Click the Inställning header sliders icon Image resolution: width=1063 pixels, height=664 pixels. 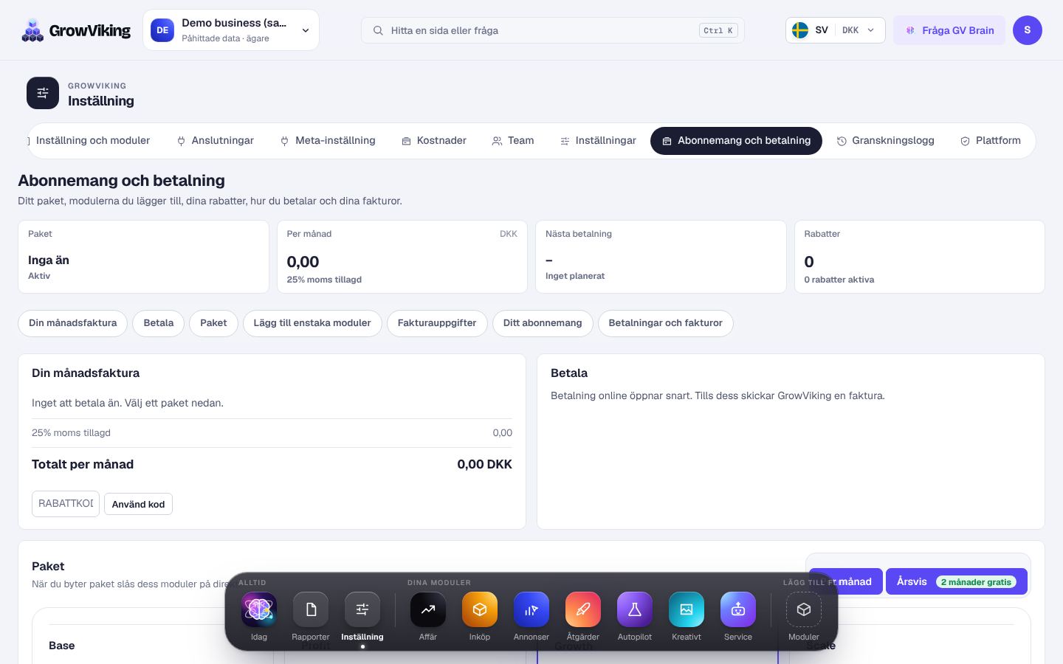[43, 93]
